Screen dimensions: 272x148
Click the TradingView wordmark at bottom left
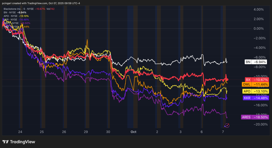pyautogui.click(x=23, y=142)
